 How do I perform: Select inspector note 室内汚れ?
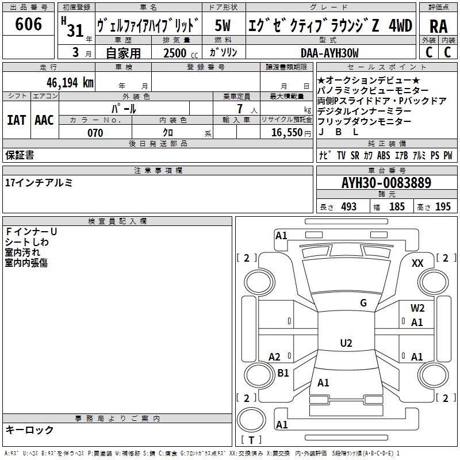point(22,252)
